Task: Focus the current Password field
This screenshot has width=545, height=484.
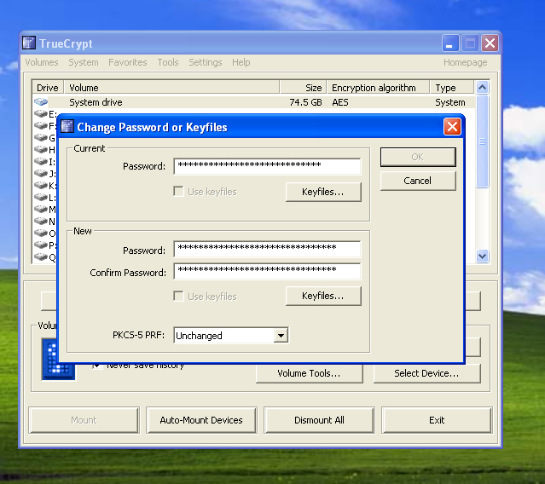Action: pos(267,166)
